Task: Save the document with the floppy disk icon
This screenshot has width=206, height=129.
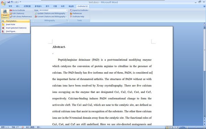Action: [x=9, y=2]
